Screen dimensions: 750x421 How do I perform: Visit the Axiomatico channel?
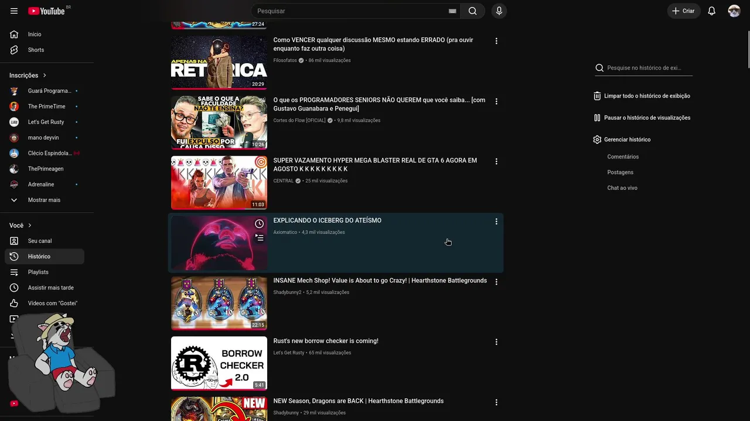coord(285,232)
